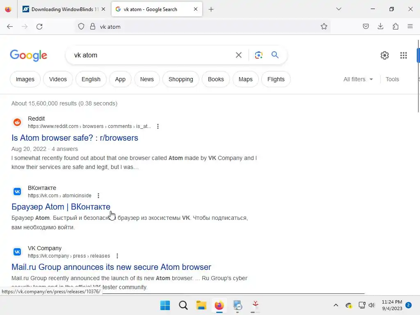Viewport: 420px width, 315px height.
Task: Close the vk atom Google Search tab
Action: point(196,9)
